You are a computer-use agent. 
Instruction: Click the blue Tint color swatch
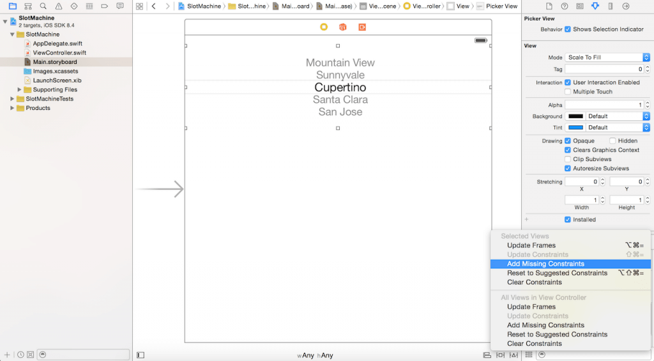(575, 127)
